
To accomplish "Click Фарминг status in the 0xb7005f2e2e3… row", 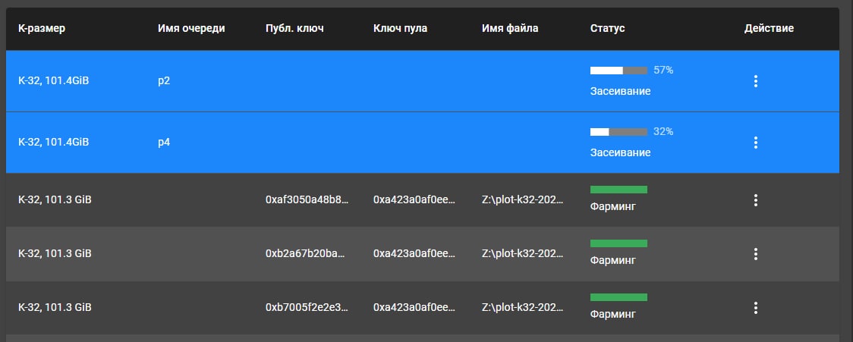I will (x=612, y=314).
